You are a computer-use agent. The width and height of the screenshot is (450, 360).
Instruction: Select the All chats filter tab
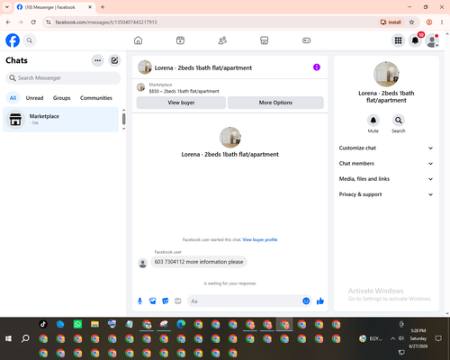pos(13,98)
